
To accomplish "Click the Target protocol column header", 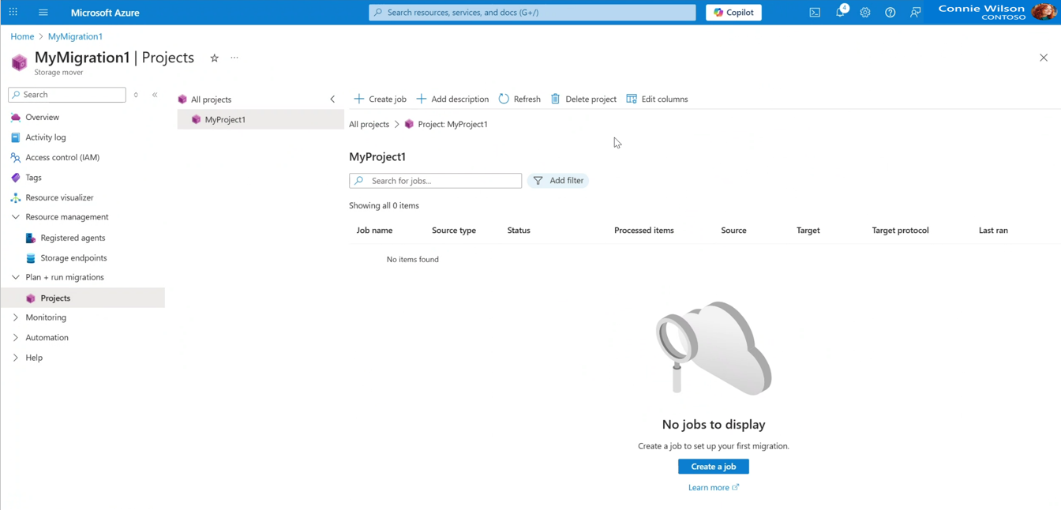I will [x=900, y=231].
